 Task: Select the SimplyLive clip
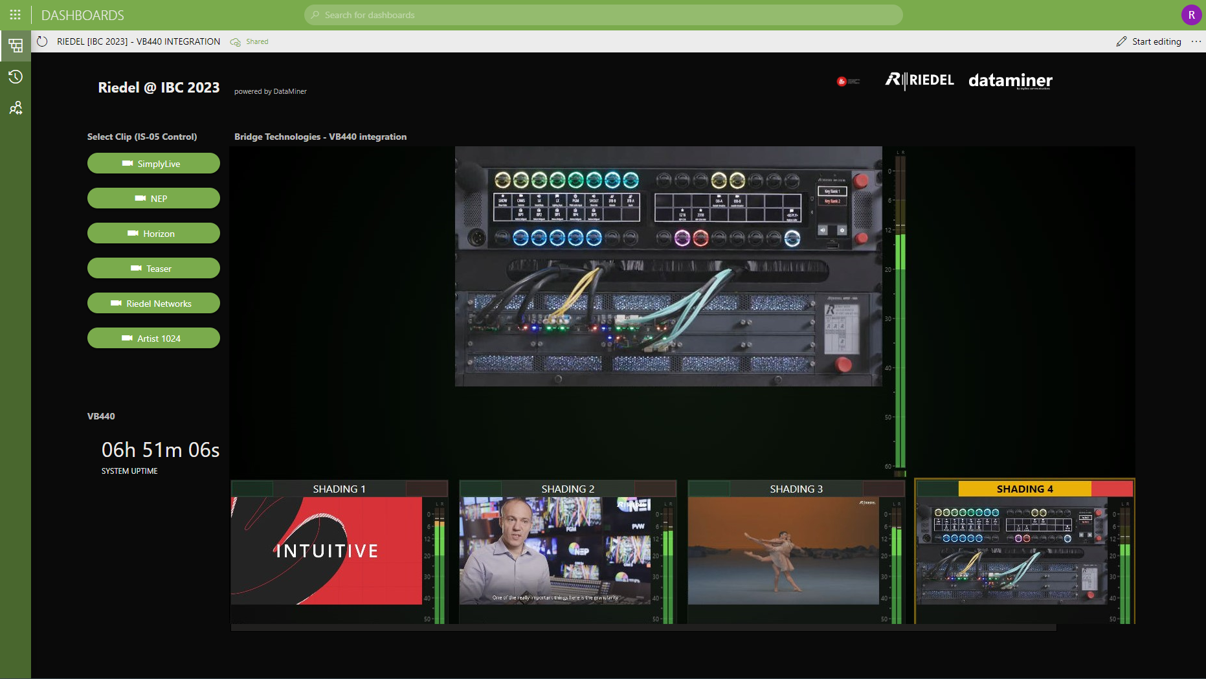[153, 164]
